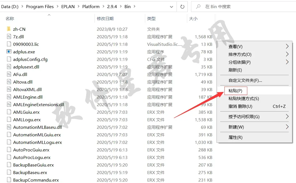Click the AFu.dll file icon
This screenshot has width=296, height=183.
tap(9, 74)
